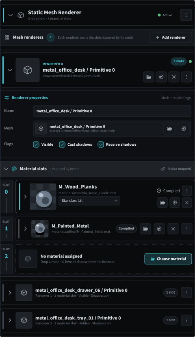This screenshot has height=337, width=195.
Task: Open Standard Lit shader dropdown
Action: pos(89,201)
